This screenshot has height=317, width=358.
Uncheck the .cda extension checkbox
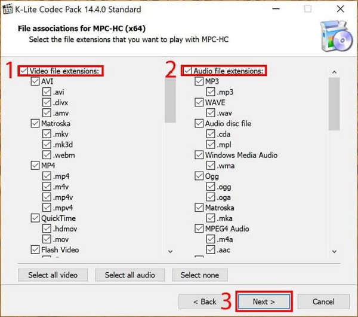tap(211, 134)
